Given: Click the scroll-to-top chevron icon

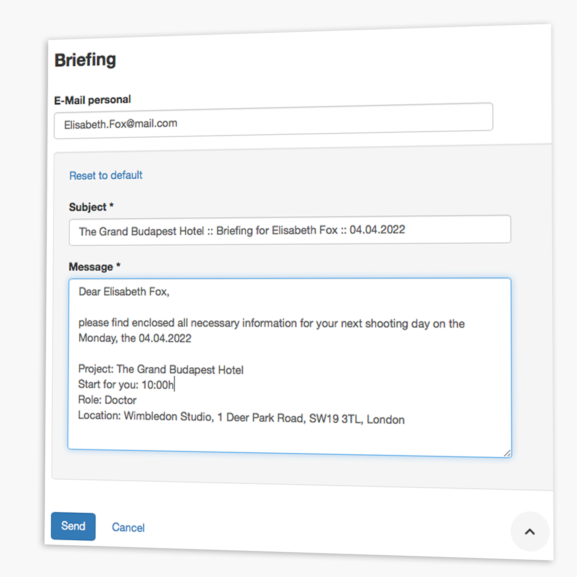Looking at the screenshot, I should (x=530, y=532).
